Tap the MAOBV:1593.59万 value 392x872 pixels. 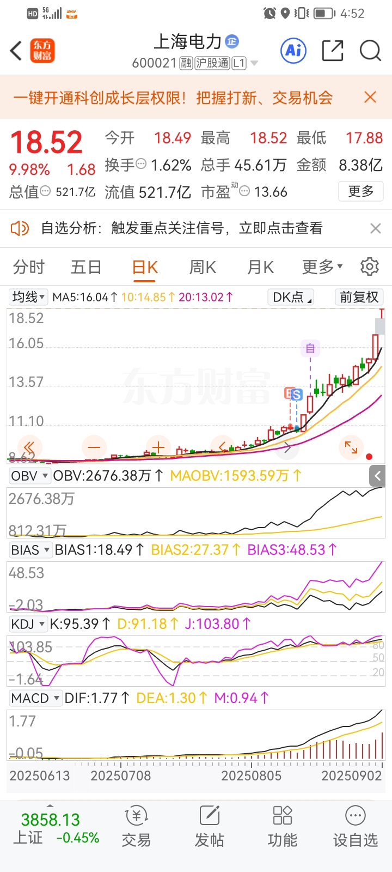coord(236,476)
